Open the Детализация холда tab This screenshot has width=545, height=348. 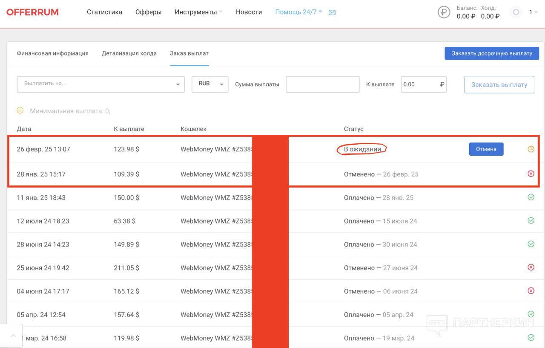click(129, 54)
